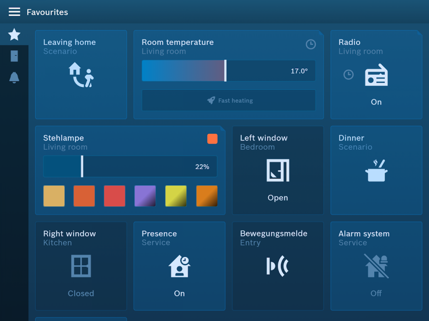429x321 pixels.
Task: Click the Room temperature schedule clock icon
Action: click(x=310, y=44)
